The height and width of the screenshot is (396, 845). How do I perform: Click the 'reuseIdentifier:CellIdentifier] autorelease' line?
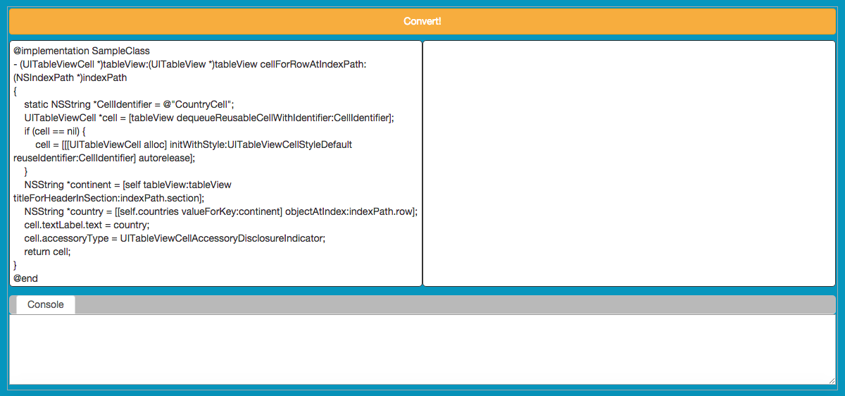104,158
